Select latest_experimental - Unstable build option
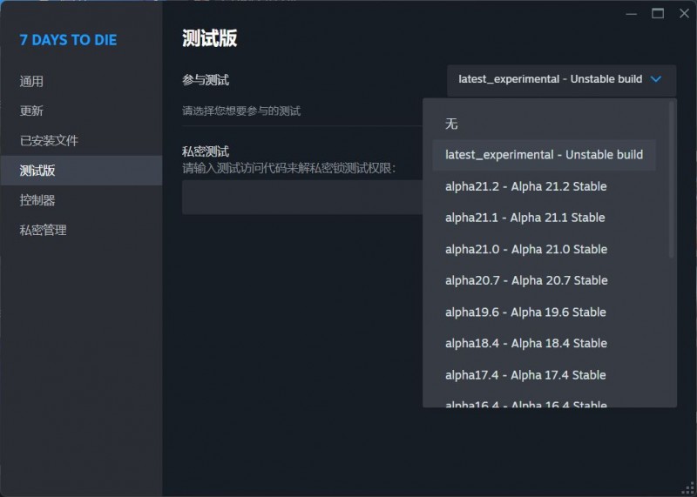The height and width of the screenshot is (497, 697). 544,155
